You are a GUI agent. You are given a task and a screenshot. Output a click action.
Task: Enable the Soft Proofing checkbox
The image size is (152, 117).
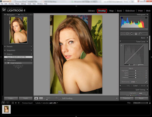point(60,98)
